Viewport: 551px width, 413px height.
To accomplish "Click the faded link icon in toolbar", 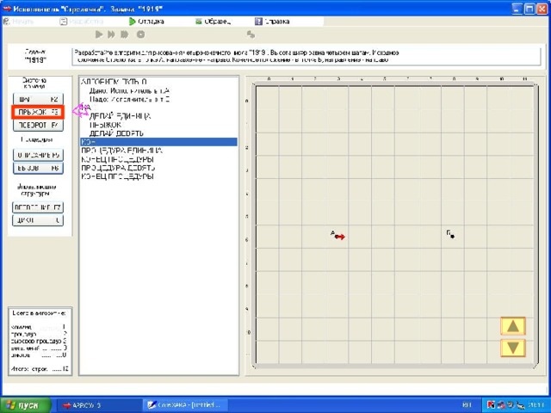I will 251,34.
